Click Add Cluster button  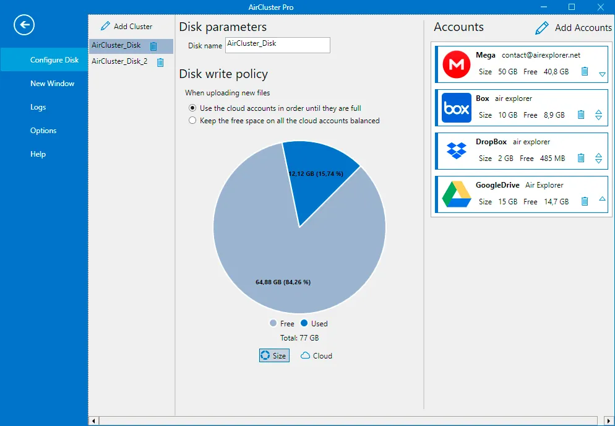pyautogui.click(x=126, y=26)
